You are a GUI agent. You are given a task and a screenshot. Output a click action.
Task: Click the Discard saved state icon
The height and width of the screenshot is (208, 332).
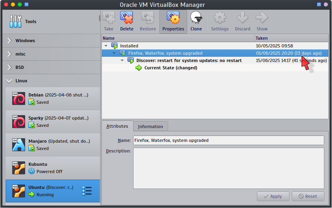point(242,18)
